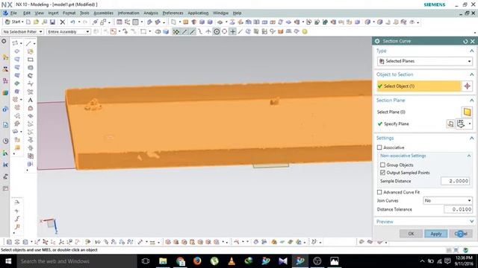Open the Type dropdown showing Selected Planes
Image resolution: width=478 pixels, height=268 pixels.
coord(425,61)
